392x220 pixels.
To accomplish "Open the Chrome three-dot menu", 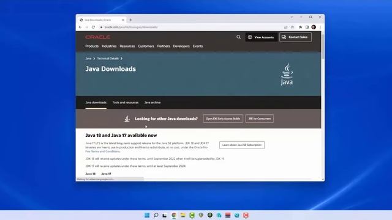I will pyautogui.click(x=320, y=27).
